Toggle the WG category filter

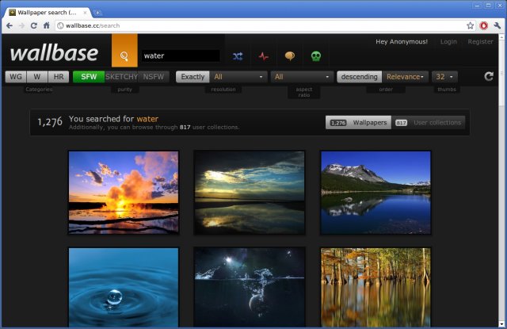tap(16, 77)
